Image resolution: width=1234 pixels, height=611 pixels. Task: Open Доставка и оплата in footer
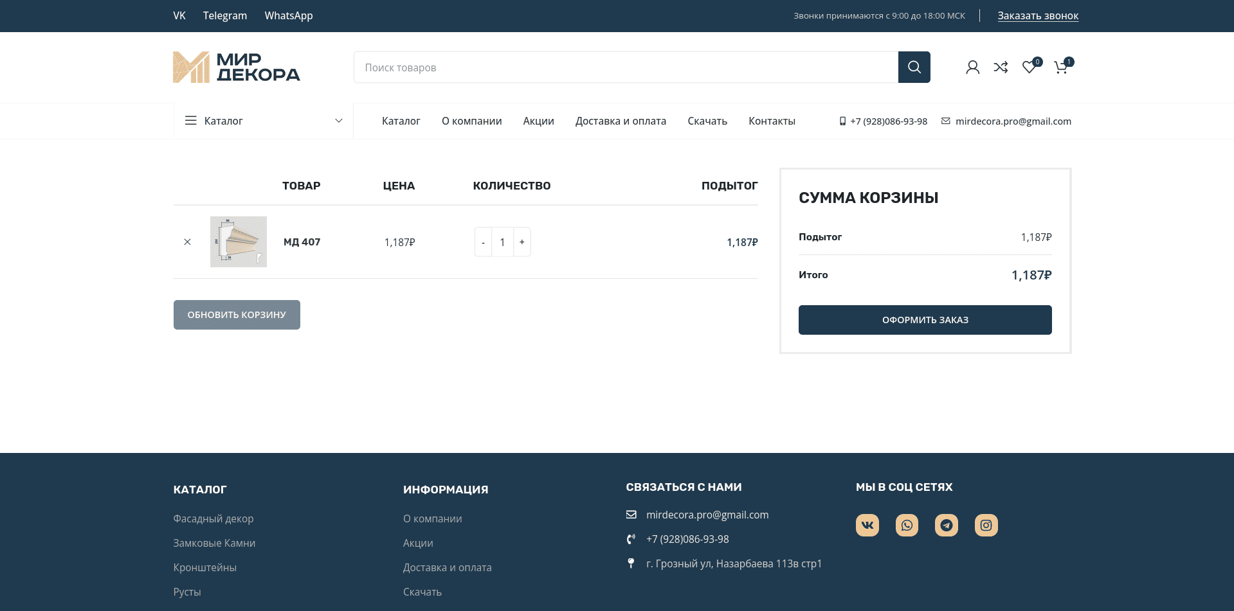click(x=448, y=567)
